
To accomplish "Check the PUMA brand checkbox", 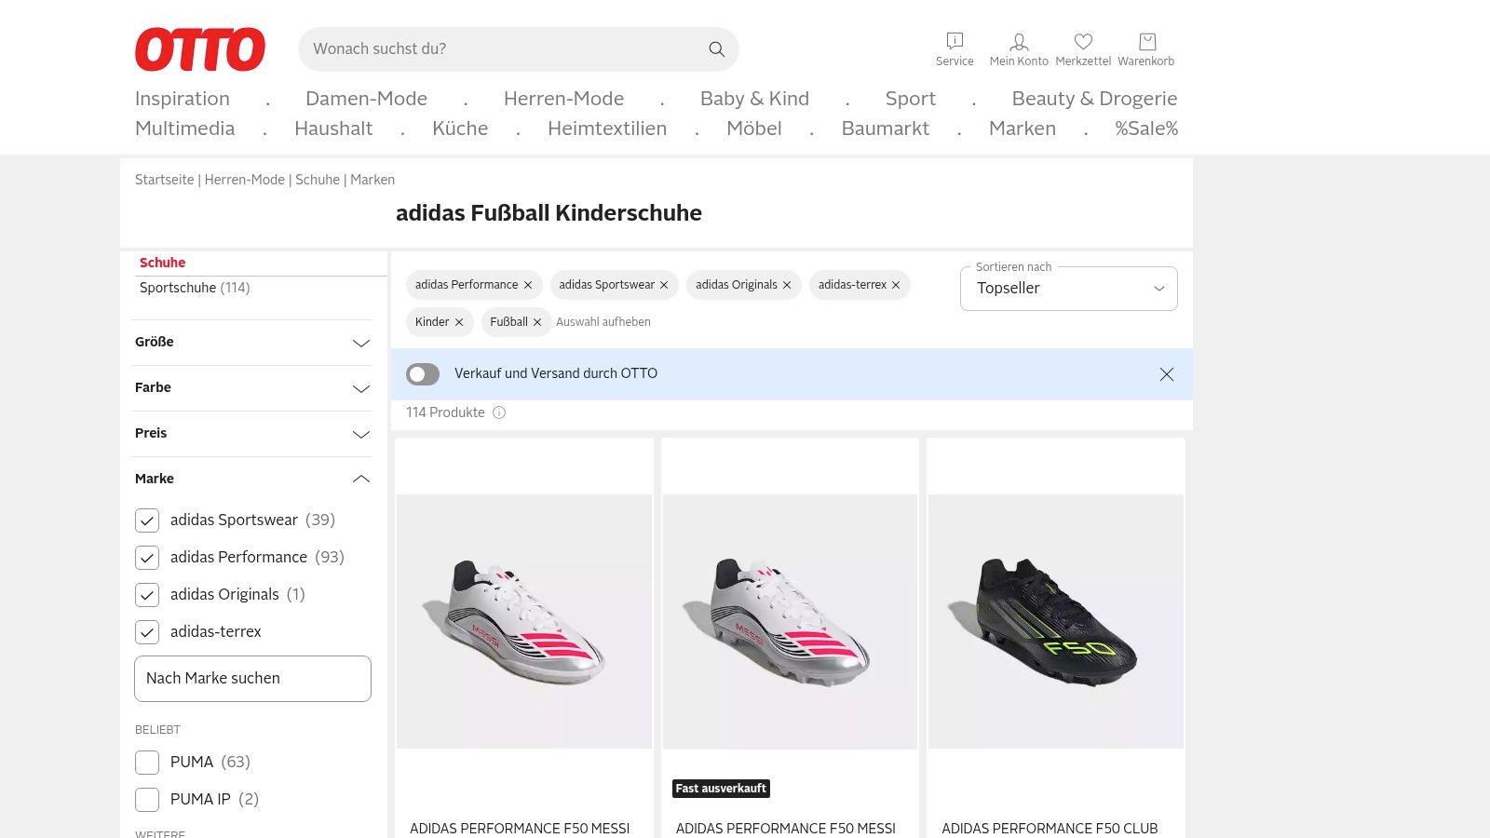I will [147, 763].
